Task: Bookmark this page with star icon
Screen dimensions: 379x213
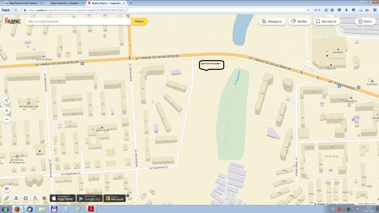Action: point(326,10)
